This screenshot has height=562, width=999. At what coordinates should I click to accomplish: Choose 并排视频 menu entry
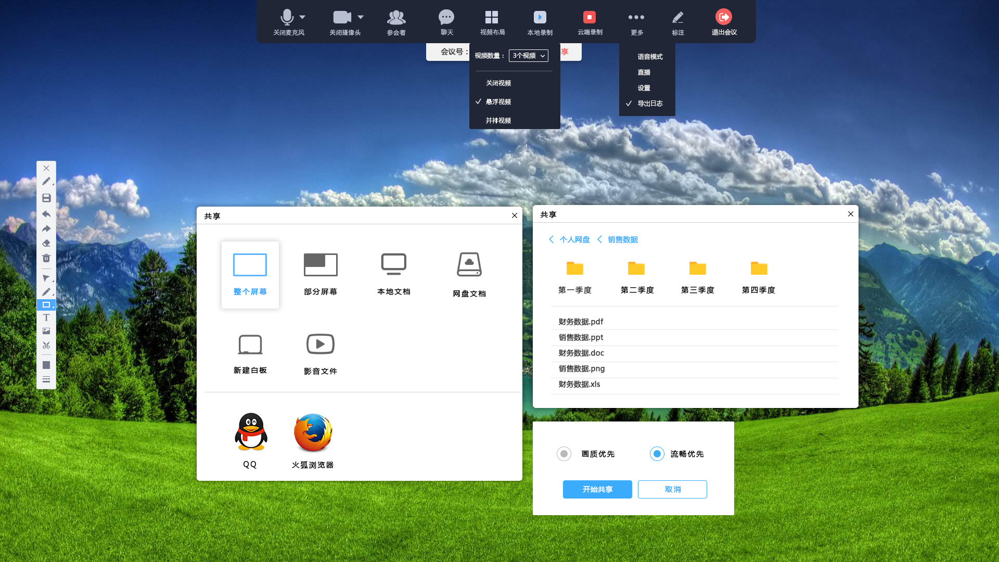pyautogui.click(x=498, y=120)
